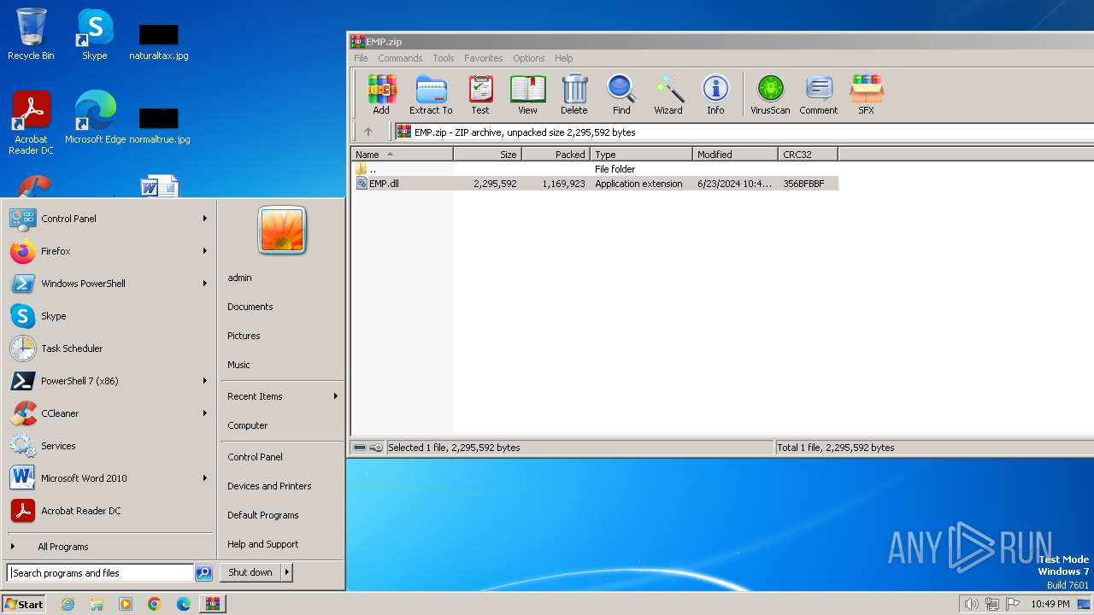Open Help and Support link
Image resolution: width=1094 pixels, height=615 pixels.
click(x=262, y=544)
